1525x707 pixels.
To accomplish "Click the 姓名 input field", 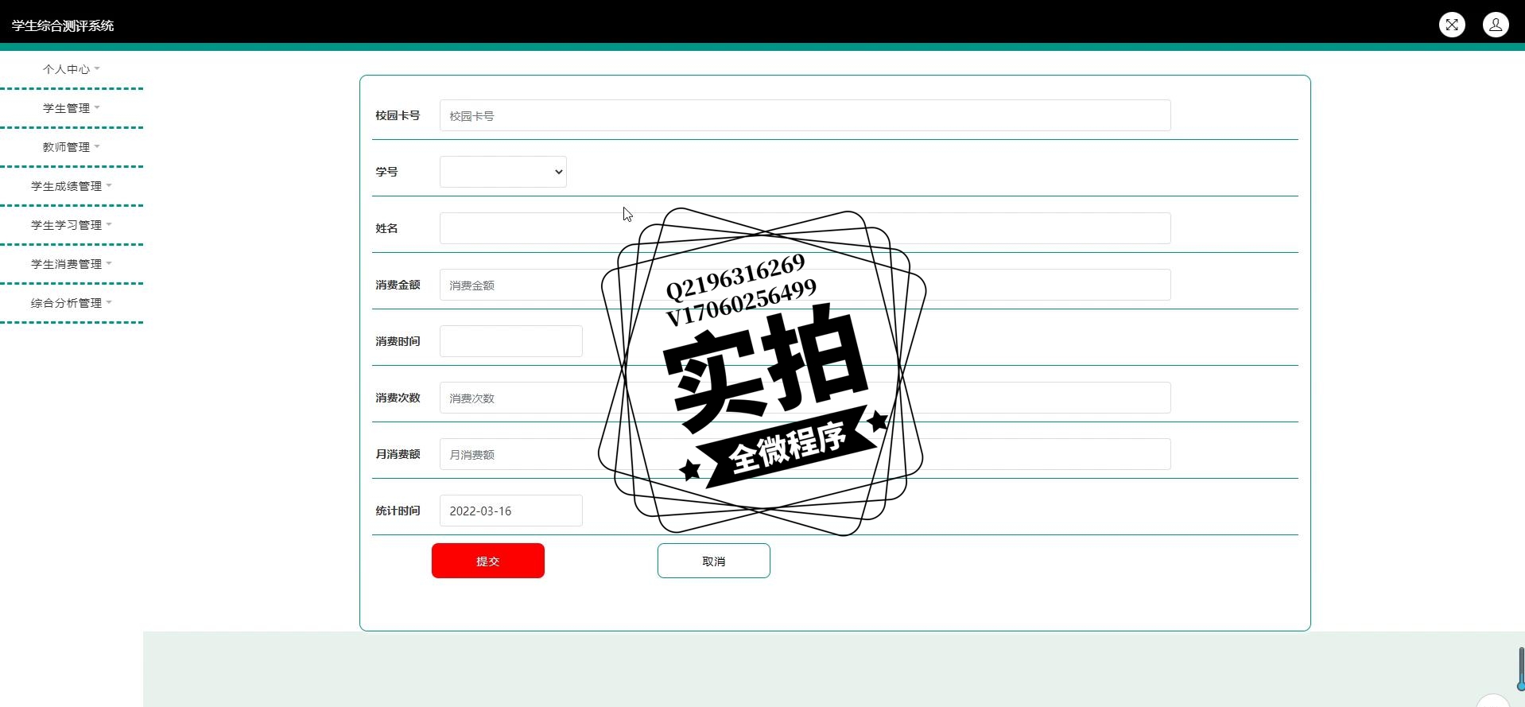I will pyautogui.click(x=805, y=228).
